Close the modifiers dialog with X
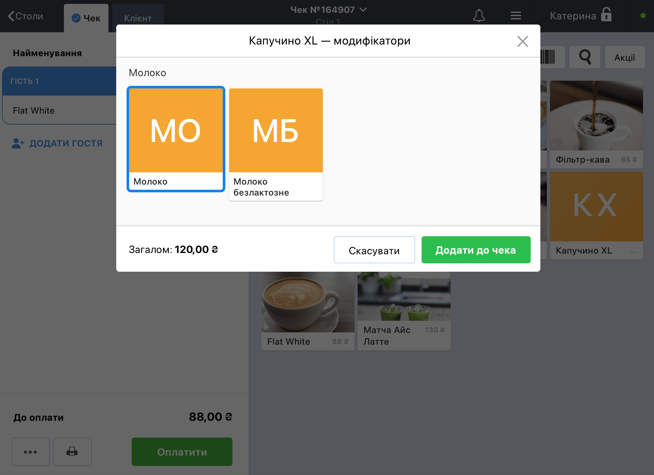The height and width of the screenshot is (475, 654). (522, 41)
